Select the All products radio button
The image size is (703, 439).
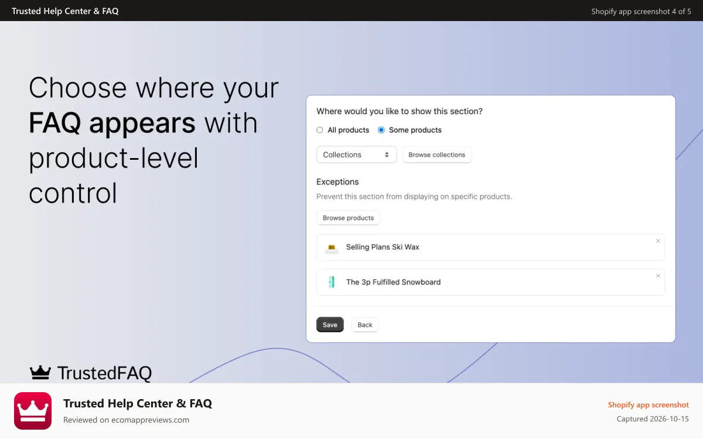point(320,130)
